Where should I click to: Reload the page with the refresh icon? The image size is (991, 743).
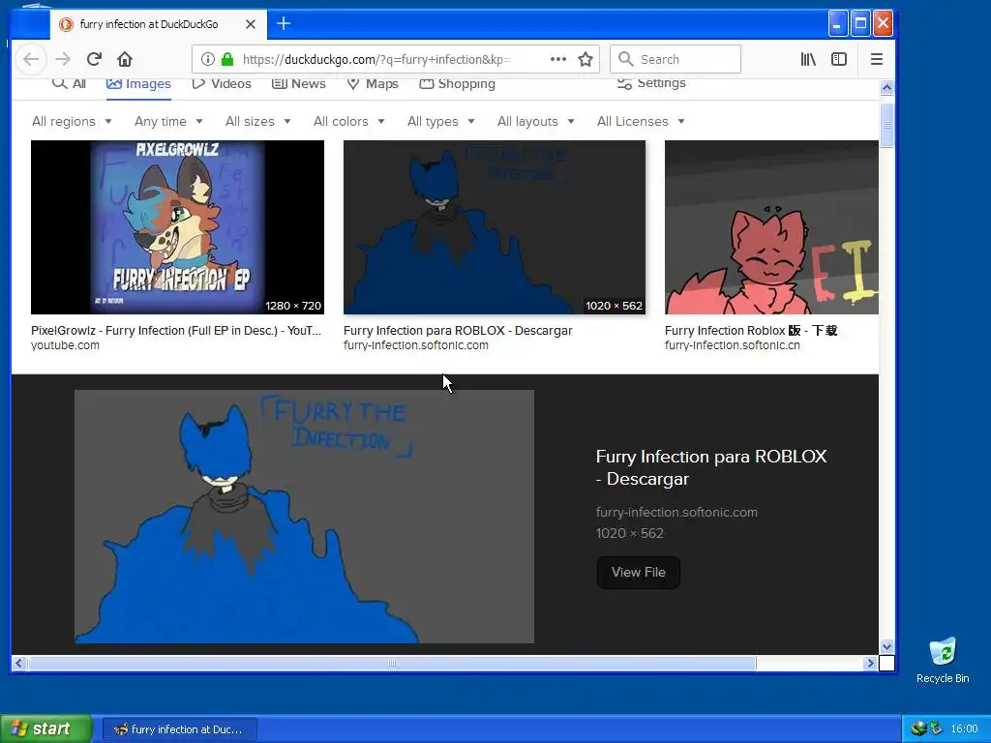(94, 59)
